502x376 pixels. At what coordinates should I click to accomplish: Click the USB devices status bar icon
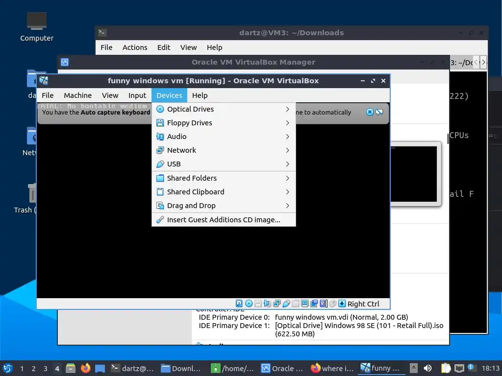click(286, 304)
